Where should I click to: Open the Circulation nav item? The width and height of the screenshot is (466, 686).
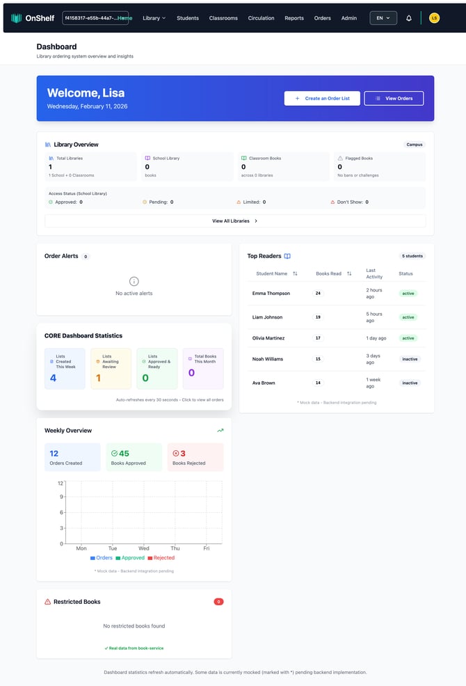(262, 18)
